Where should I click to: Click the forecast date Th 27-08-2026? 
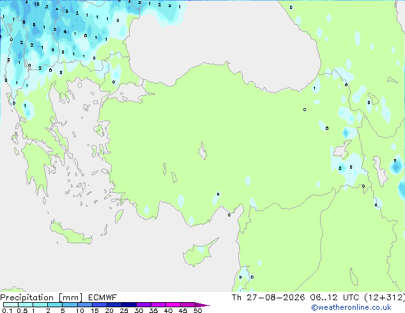[x=268, y=298]
